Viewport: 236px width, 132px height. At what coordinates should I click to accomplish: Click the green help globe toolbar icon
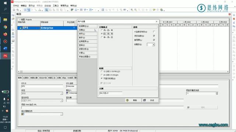click(x=162, y=10)
